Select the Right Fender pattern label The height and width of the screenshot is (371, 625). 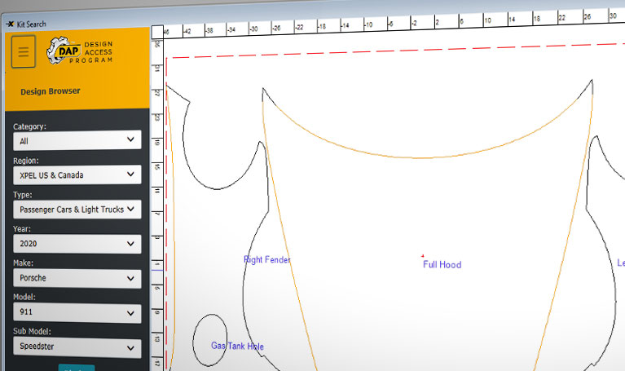pos(267,259)
